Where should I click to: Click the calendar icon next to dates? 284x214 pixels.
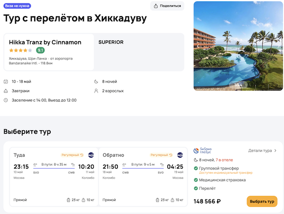[6, 81]
